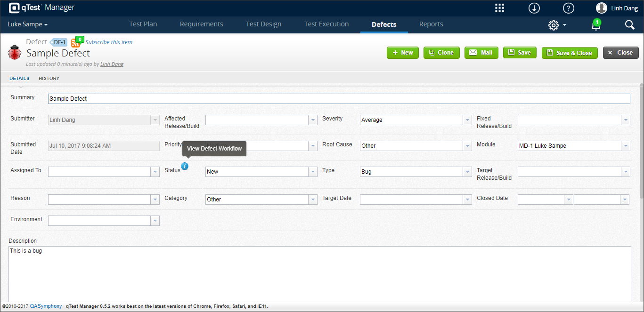Screen dimensions: 644x312
Task: Open the Severity dropdown
Action: click(x=468, y=120)
